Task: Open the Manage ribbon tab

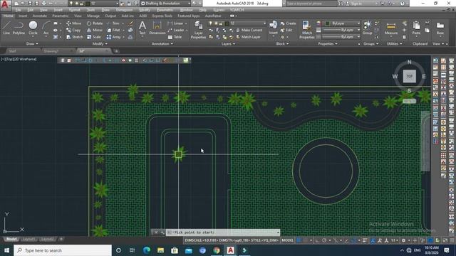Action: 93,16
